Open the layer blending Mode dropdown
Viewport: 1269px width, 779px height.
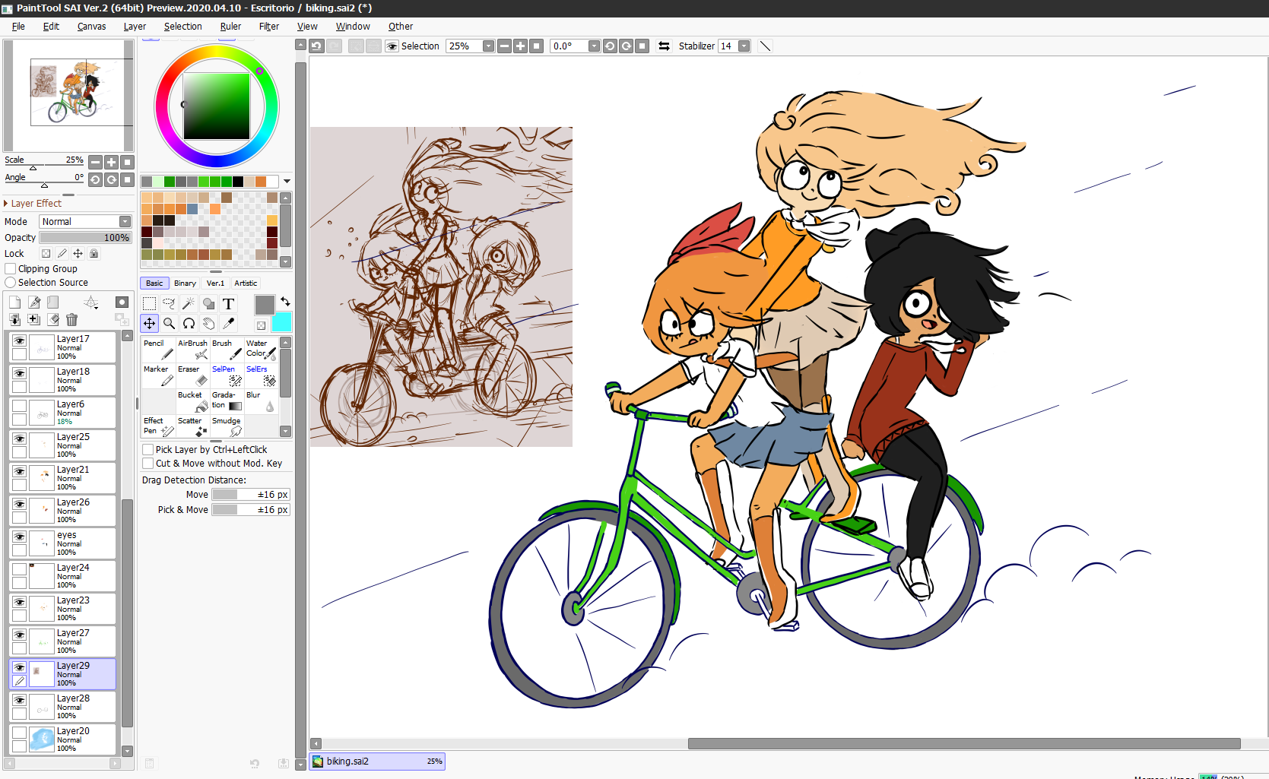(85, 222)
